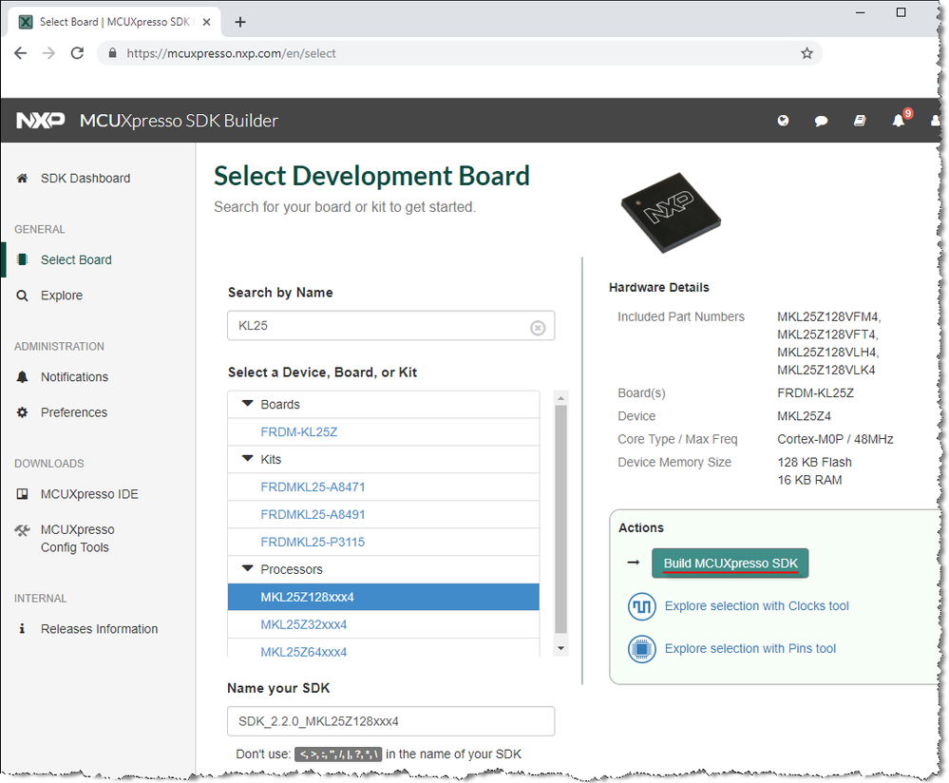Click part number MKL25Z128VFM4
Image resolution: width=949 pixels, height=783 pixels.
[828, 316]
